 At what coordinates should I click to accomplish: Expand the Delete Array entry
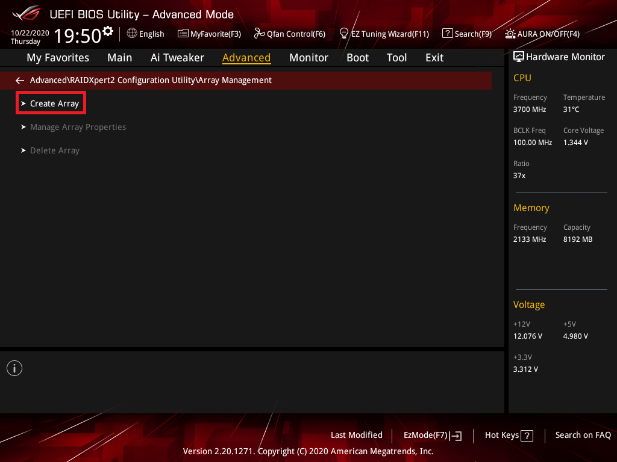point(54,150)
